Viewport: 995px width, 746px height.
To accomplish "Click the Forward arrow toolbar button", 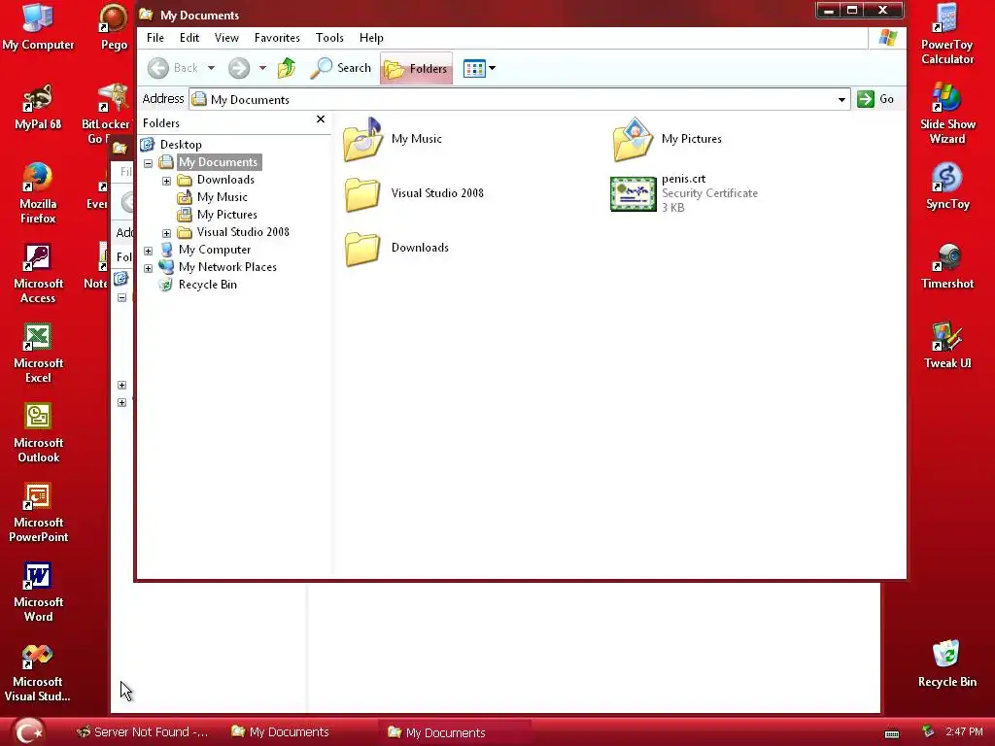I will point(239,68).
